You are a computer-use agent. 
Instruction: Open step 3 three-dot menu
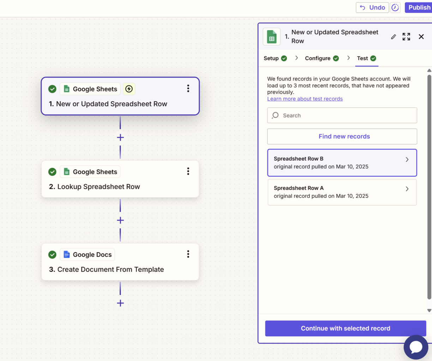tap(188, 254)
